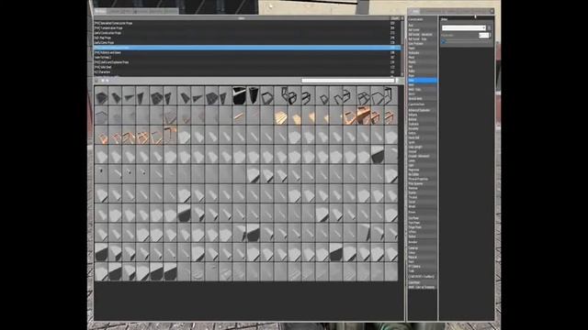Select the Keep Upright tool

coord(423,147)
